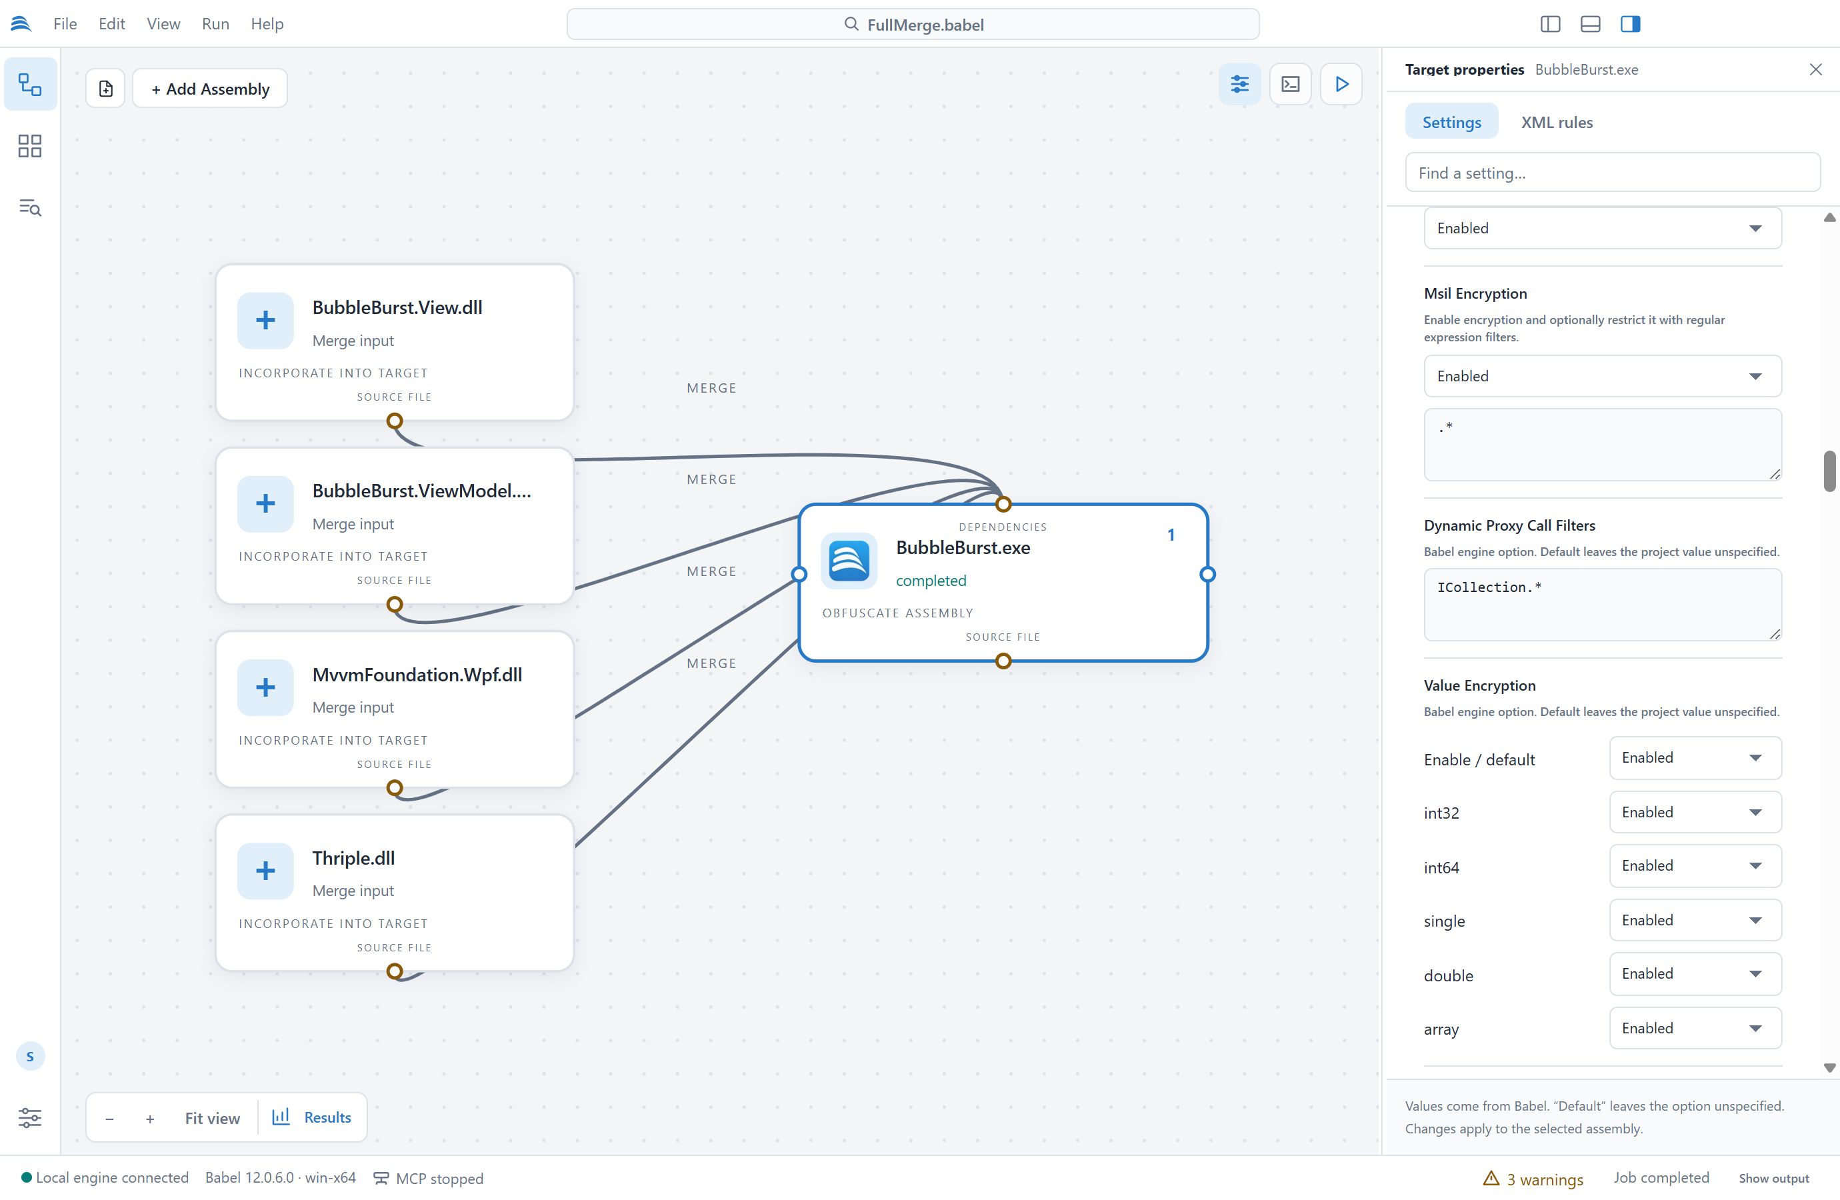Click the zoom out minus button
Image resolution: width=1840 pixels, height=1200 pixels.
coord(110,1118)
